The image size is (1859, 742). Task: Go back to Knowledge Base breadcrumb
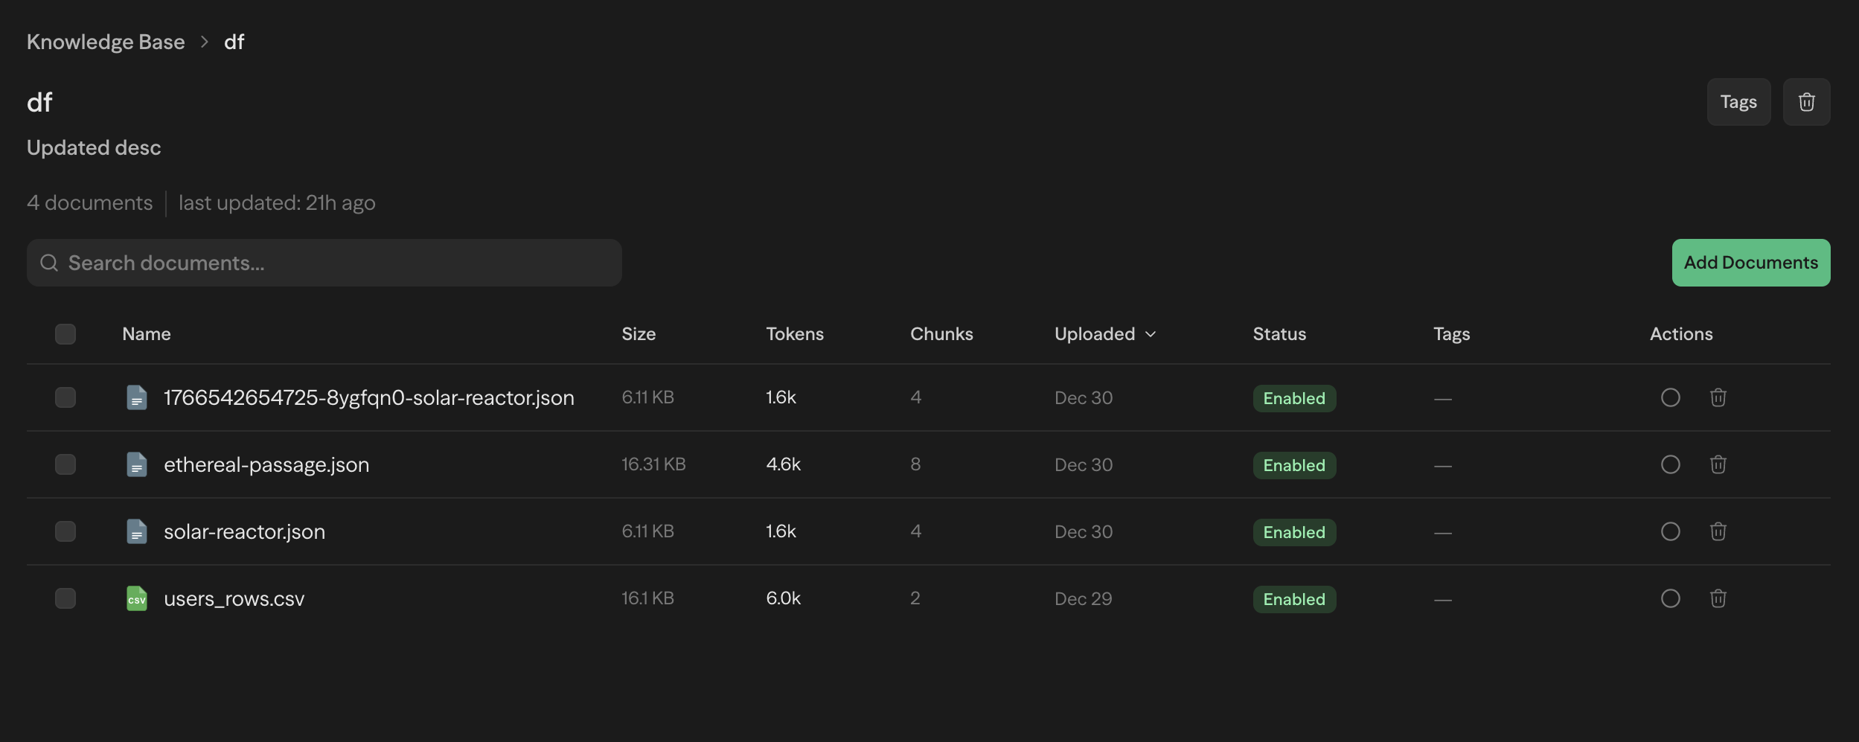click(106, 42)
